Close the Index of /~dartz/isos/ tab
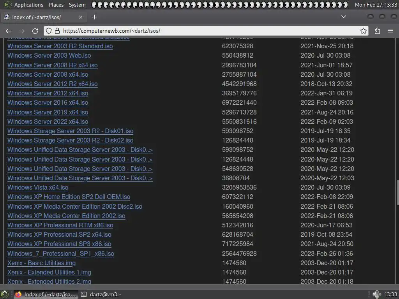 (81, 17)
